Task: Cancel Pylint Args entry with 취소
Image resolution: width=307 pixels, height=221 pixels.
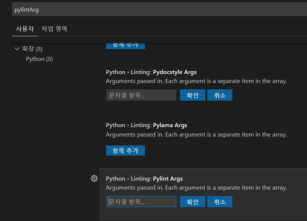Action: [x=220, y=202]
